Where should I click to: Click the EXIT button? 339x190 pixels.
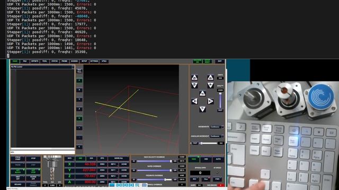coord(220,61)
